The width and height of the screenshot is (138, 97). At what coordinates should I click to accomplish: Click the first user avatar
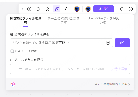click(x=77, y=9)
